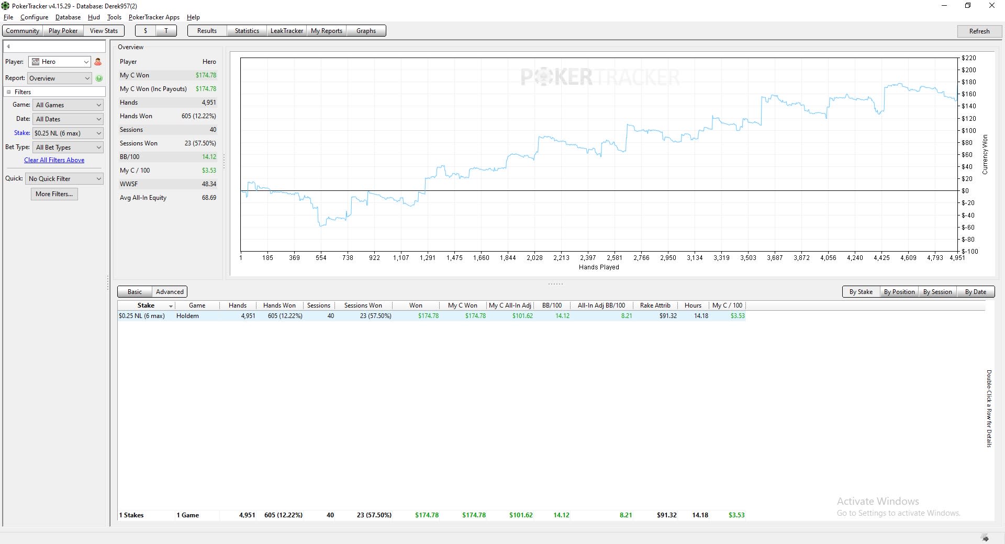Sort by the BB/100 column header
The height and width of the screenshot is (544, 1005).
click(552, 305)
